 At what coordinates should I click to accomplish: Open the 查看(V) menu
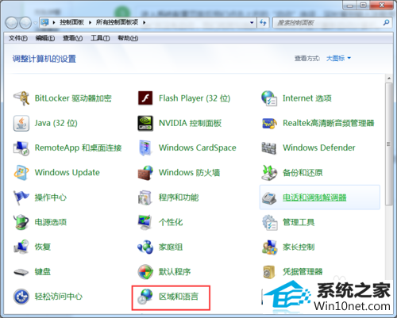tap(72, 38)
